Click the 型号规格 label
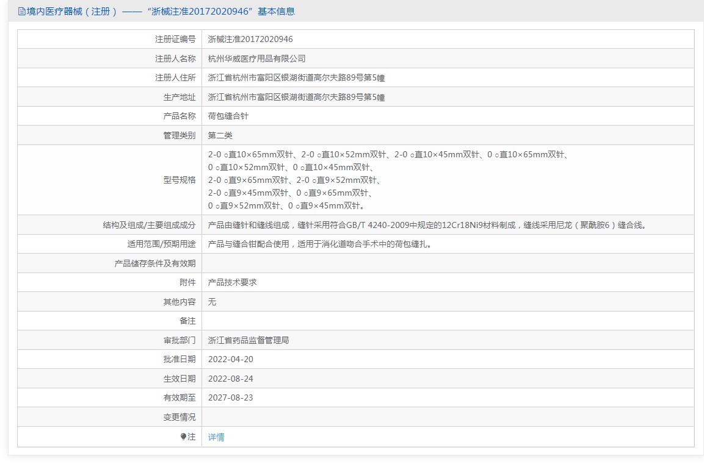This screenshot has height=467, width=704. (x=180, y=180)
